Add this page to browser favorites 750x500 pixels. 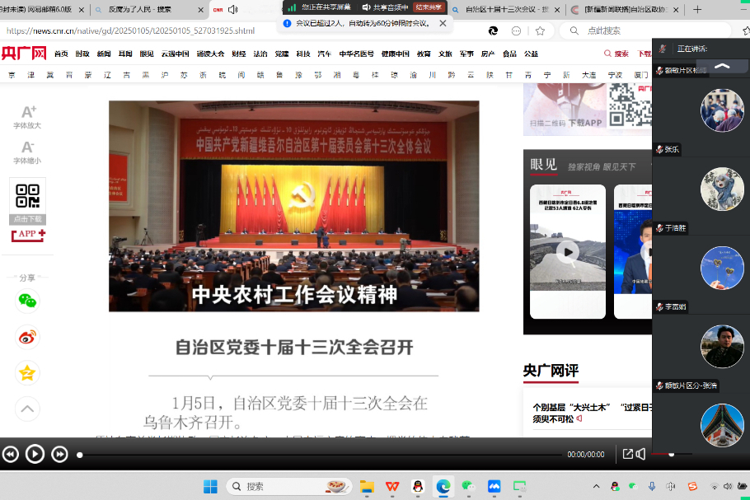click(540, 30)
